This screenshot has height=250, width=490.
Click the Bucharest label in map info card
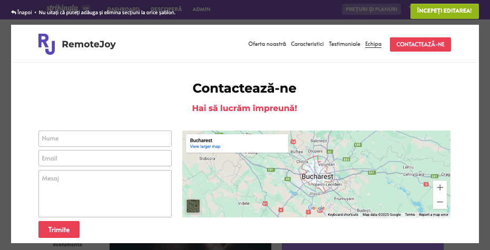coord(201,141)
